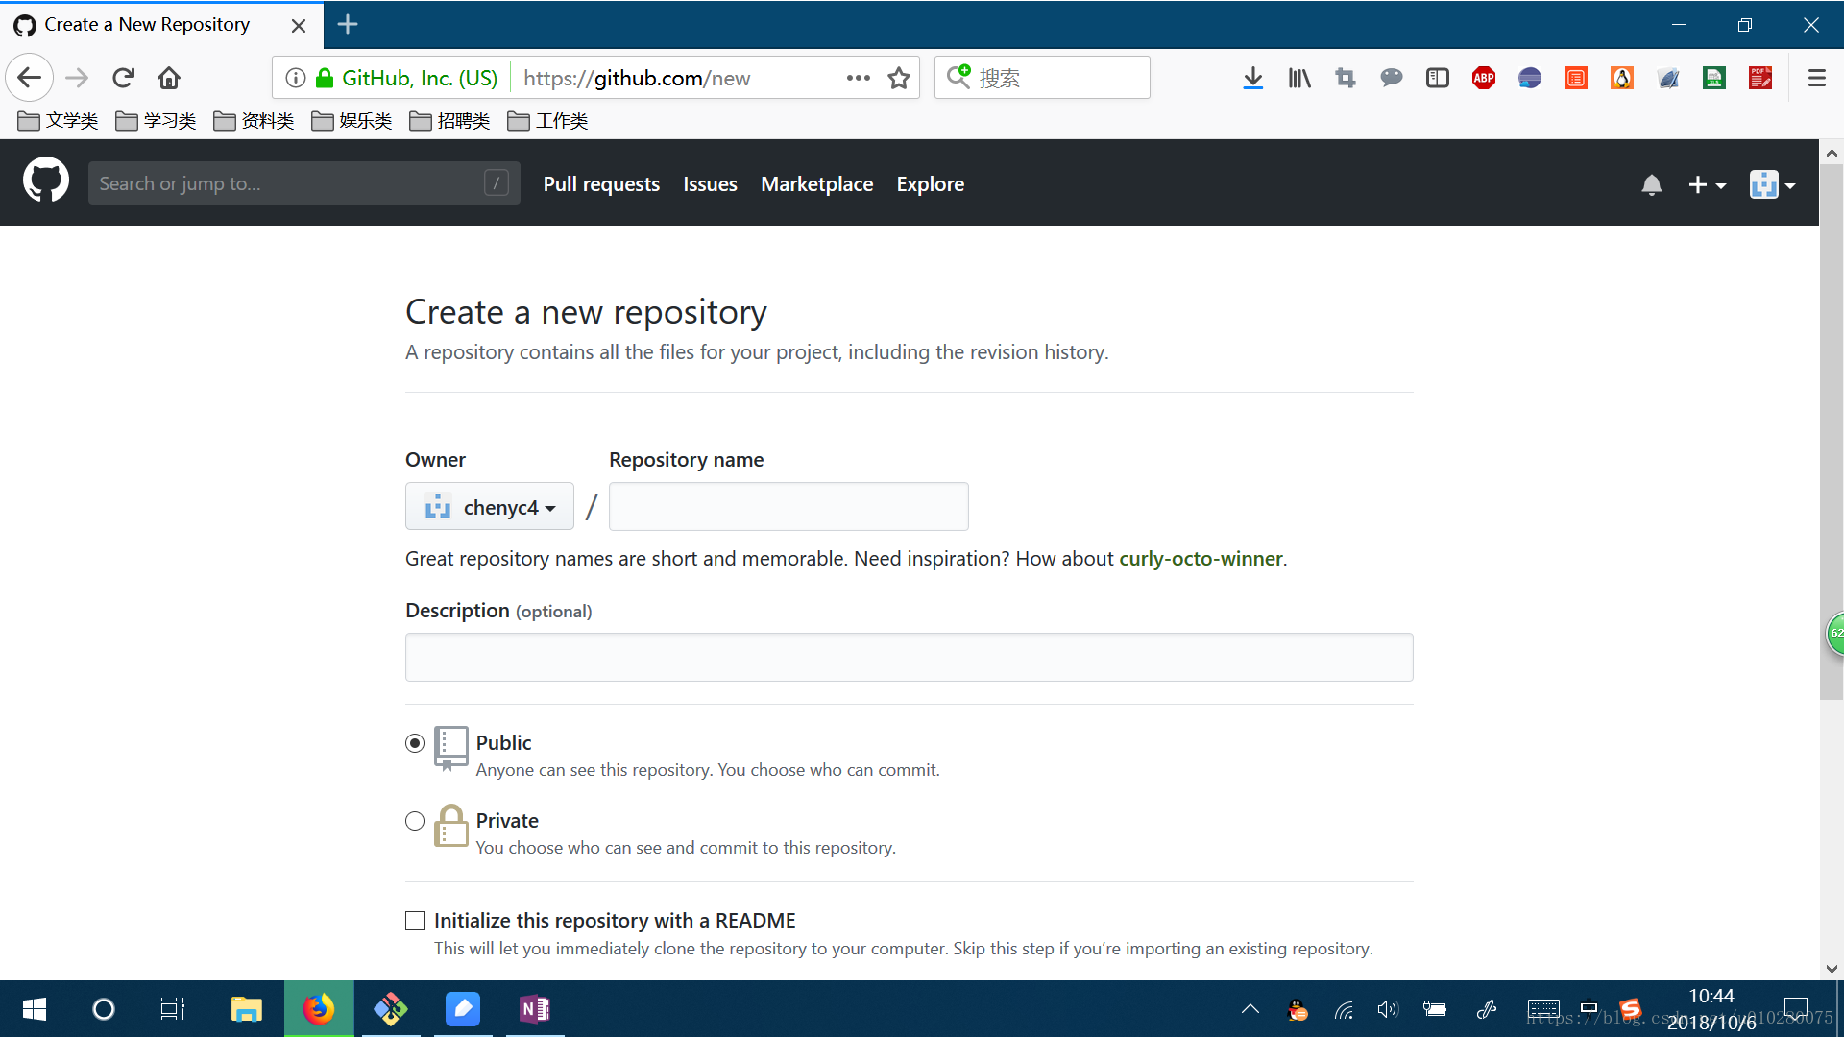Open the notifications bell
Viewport: 1844px width, 1037px height.
point(1651,184)
